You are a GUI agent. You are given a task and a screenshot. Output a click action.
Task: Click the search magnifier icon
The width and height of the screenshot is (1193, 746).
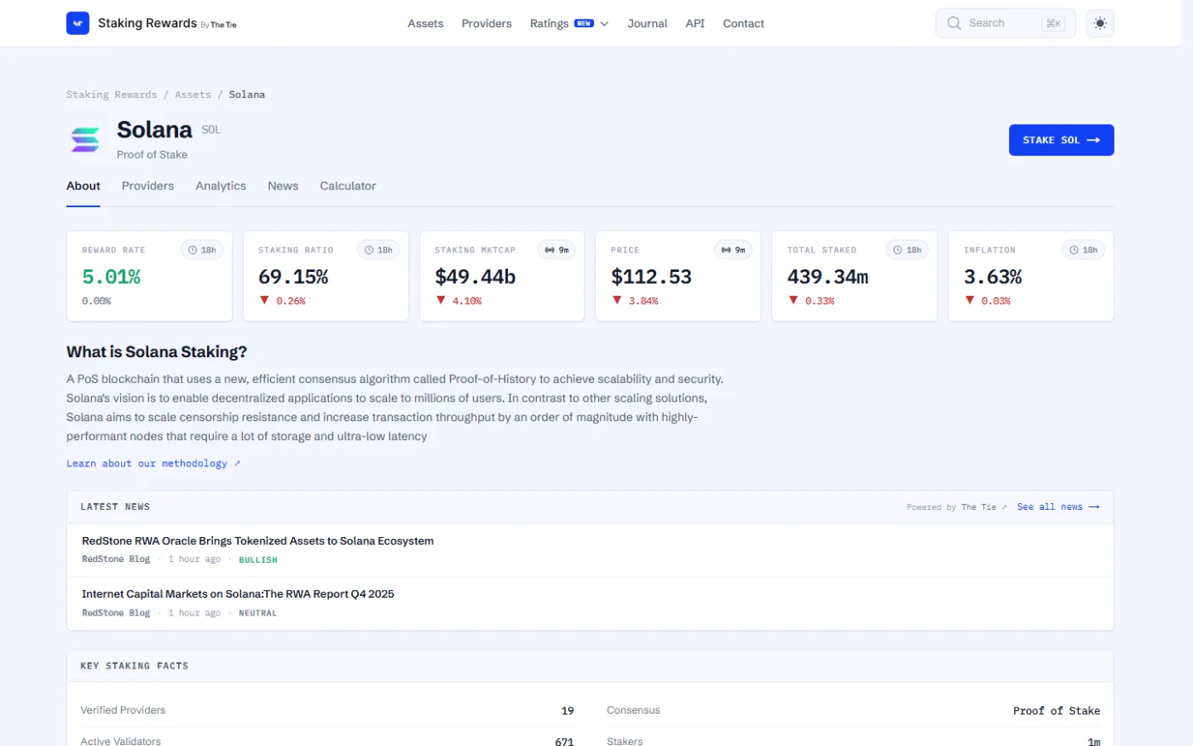pyautogui.click(x=954, y=23)
